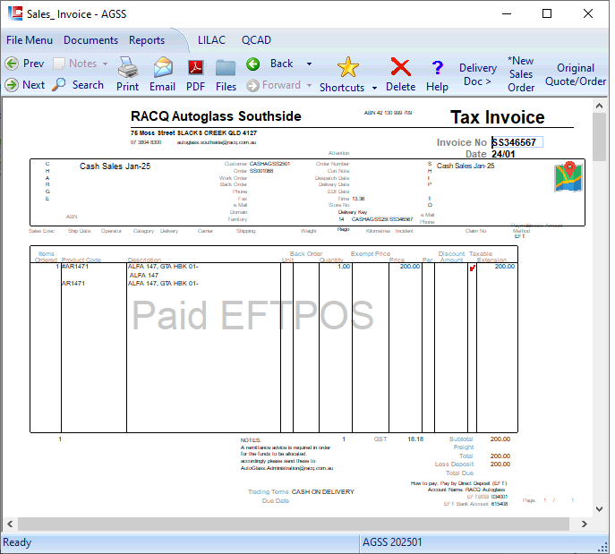
Task: Expand the Notes dropdown arrow
Action: [105, 64]
